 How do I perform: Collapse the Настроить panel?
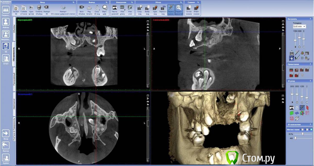pyautogui.click(x=311, y=19)
